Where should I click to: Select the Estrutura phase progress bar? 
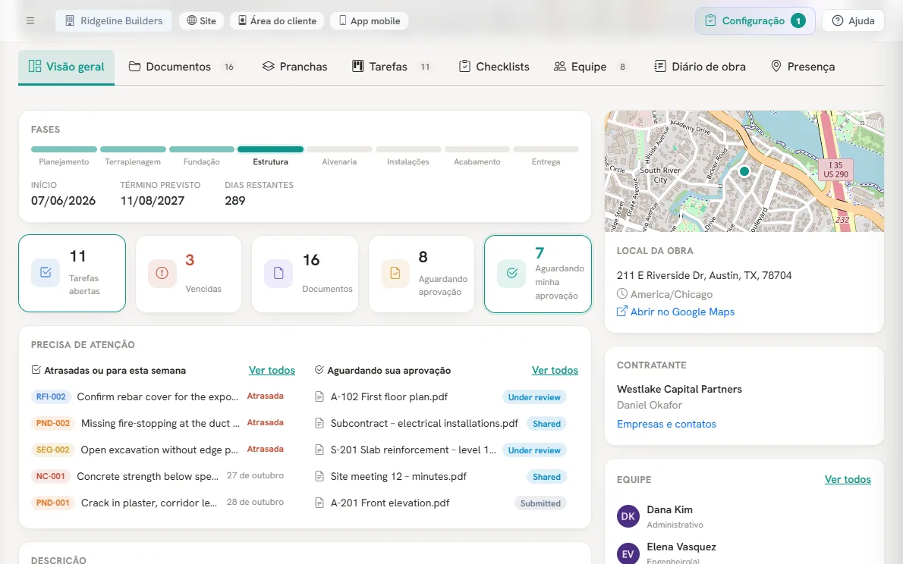tap(270, 149)
